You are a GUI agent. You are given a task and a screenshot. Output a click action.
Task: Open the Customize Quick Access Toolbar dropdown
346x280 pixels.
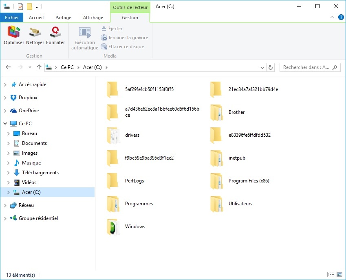(x=37, y=7)
